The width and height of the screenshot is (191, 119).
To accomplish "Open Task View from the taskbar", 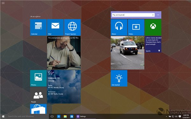I will click(52, 116).
